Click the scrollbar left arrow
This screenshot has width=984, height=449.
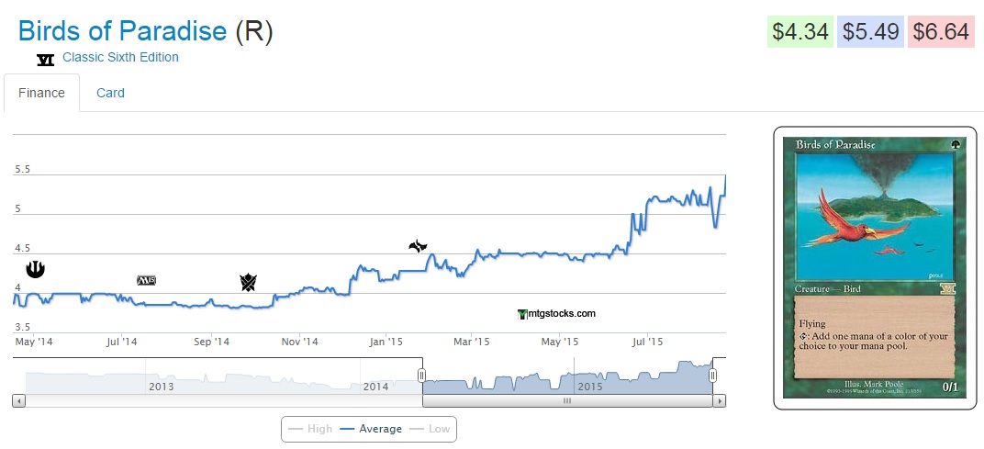tap(18, 400)
